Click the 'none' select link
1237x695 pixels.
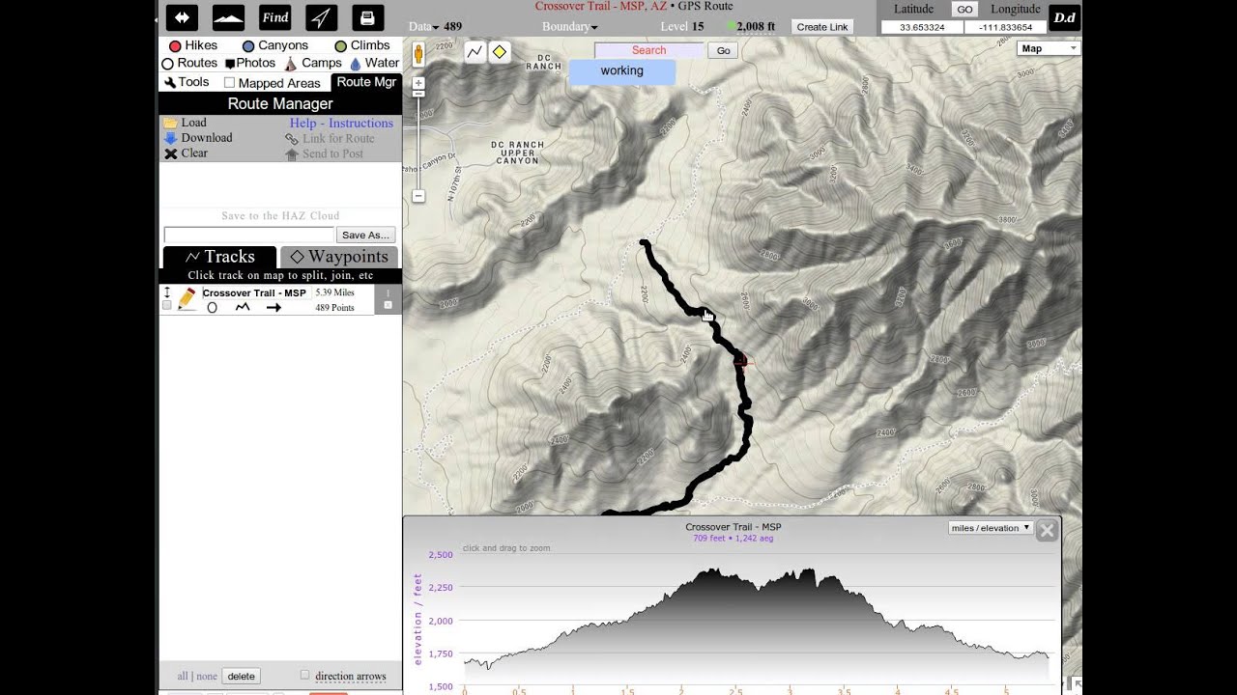[x=207, y=676]
